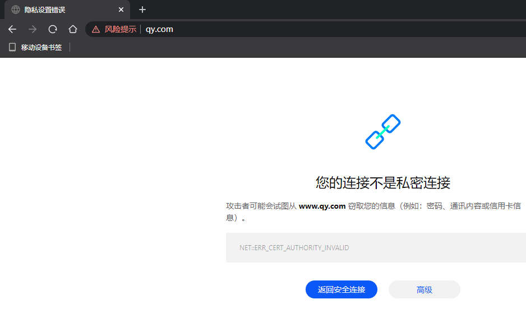
Task: Open the browser home page
Action: [73, 30]
